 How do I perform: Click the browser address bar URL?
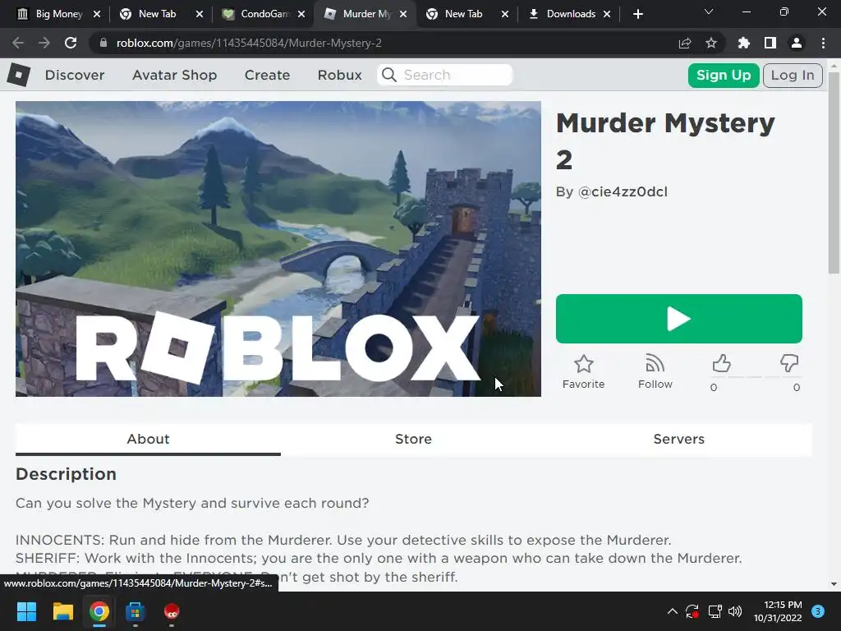[x=249, y=43]
